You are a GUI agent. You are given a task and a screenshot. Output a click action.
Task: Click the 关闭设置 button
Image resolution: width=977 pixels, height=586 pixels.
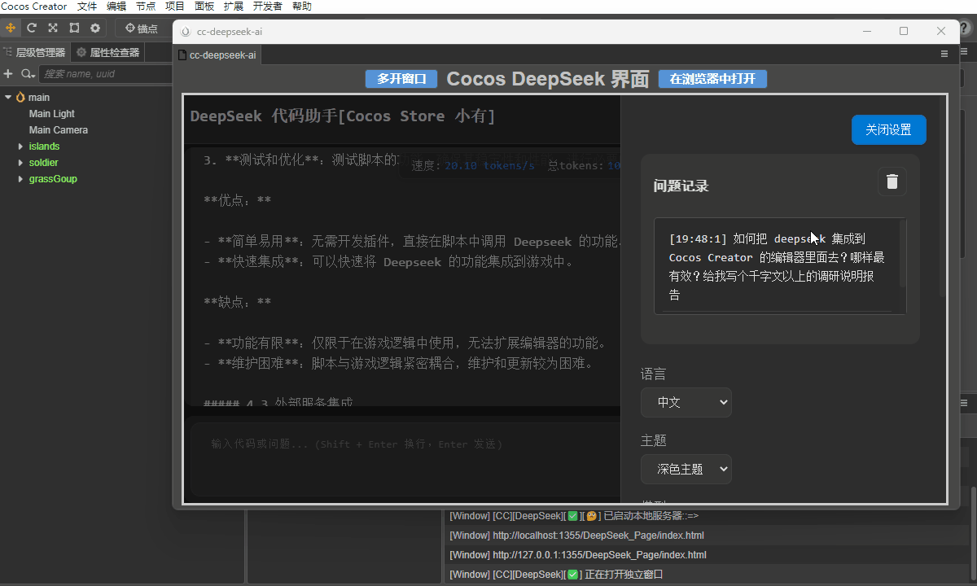(x=888, y=130)
